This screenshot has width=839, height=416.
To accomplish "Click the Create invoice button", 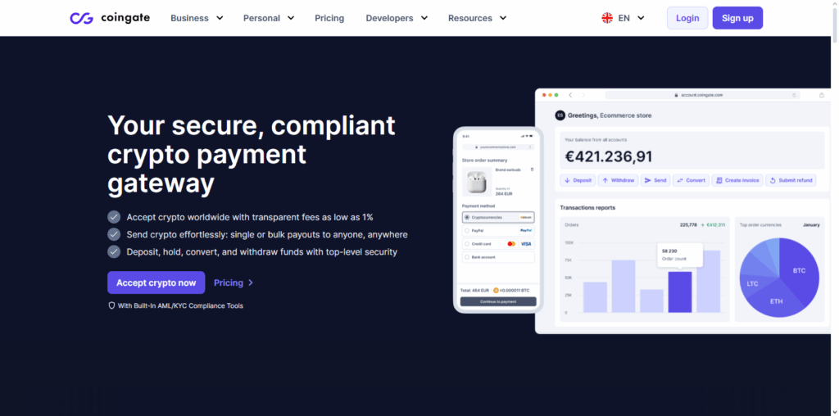I will (x=737, y=180).
